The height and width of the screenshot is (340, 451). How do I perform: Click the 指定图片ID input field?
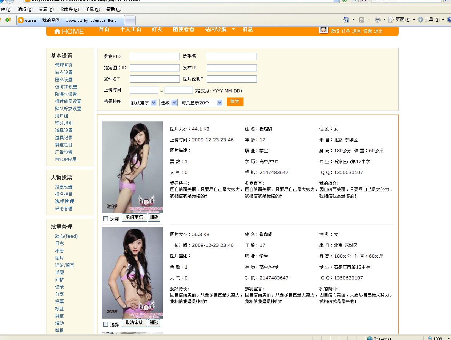click(155, 68)
